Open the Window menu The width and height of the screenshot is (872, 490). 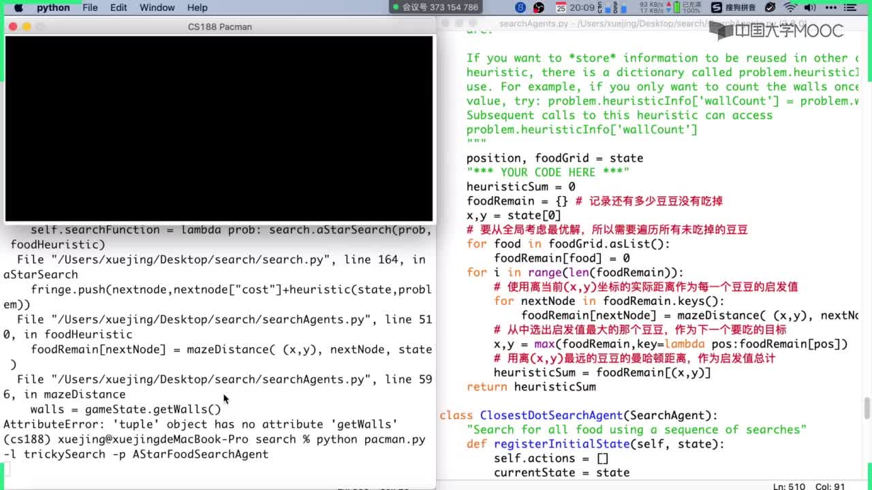(x=157, y=7)
